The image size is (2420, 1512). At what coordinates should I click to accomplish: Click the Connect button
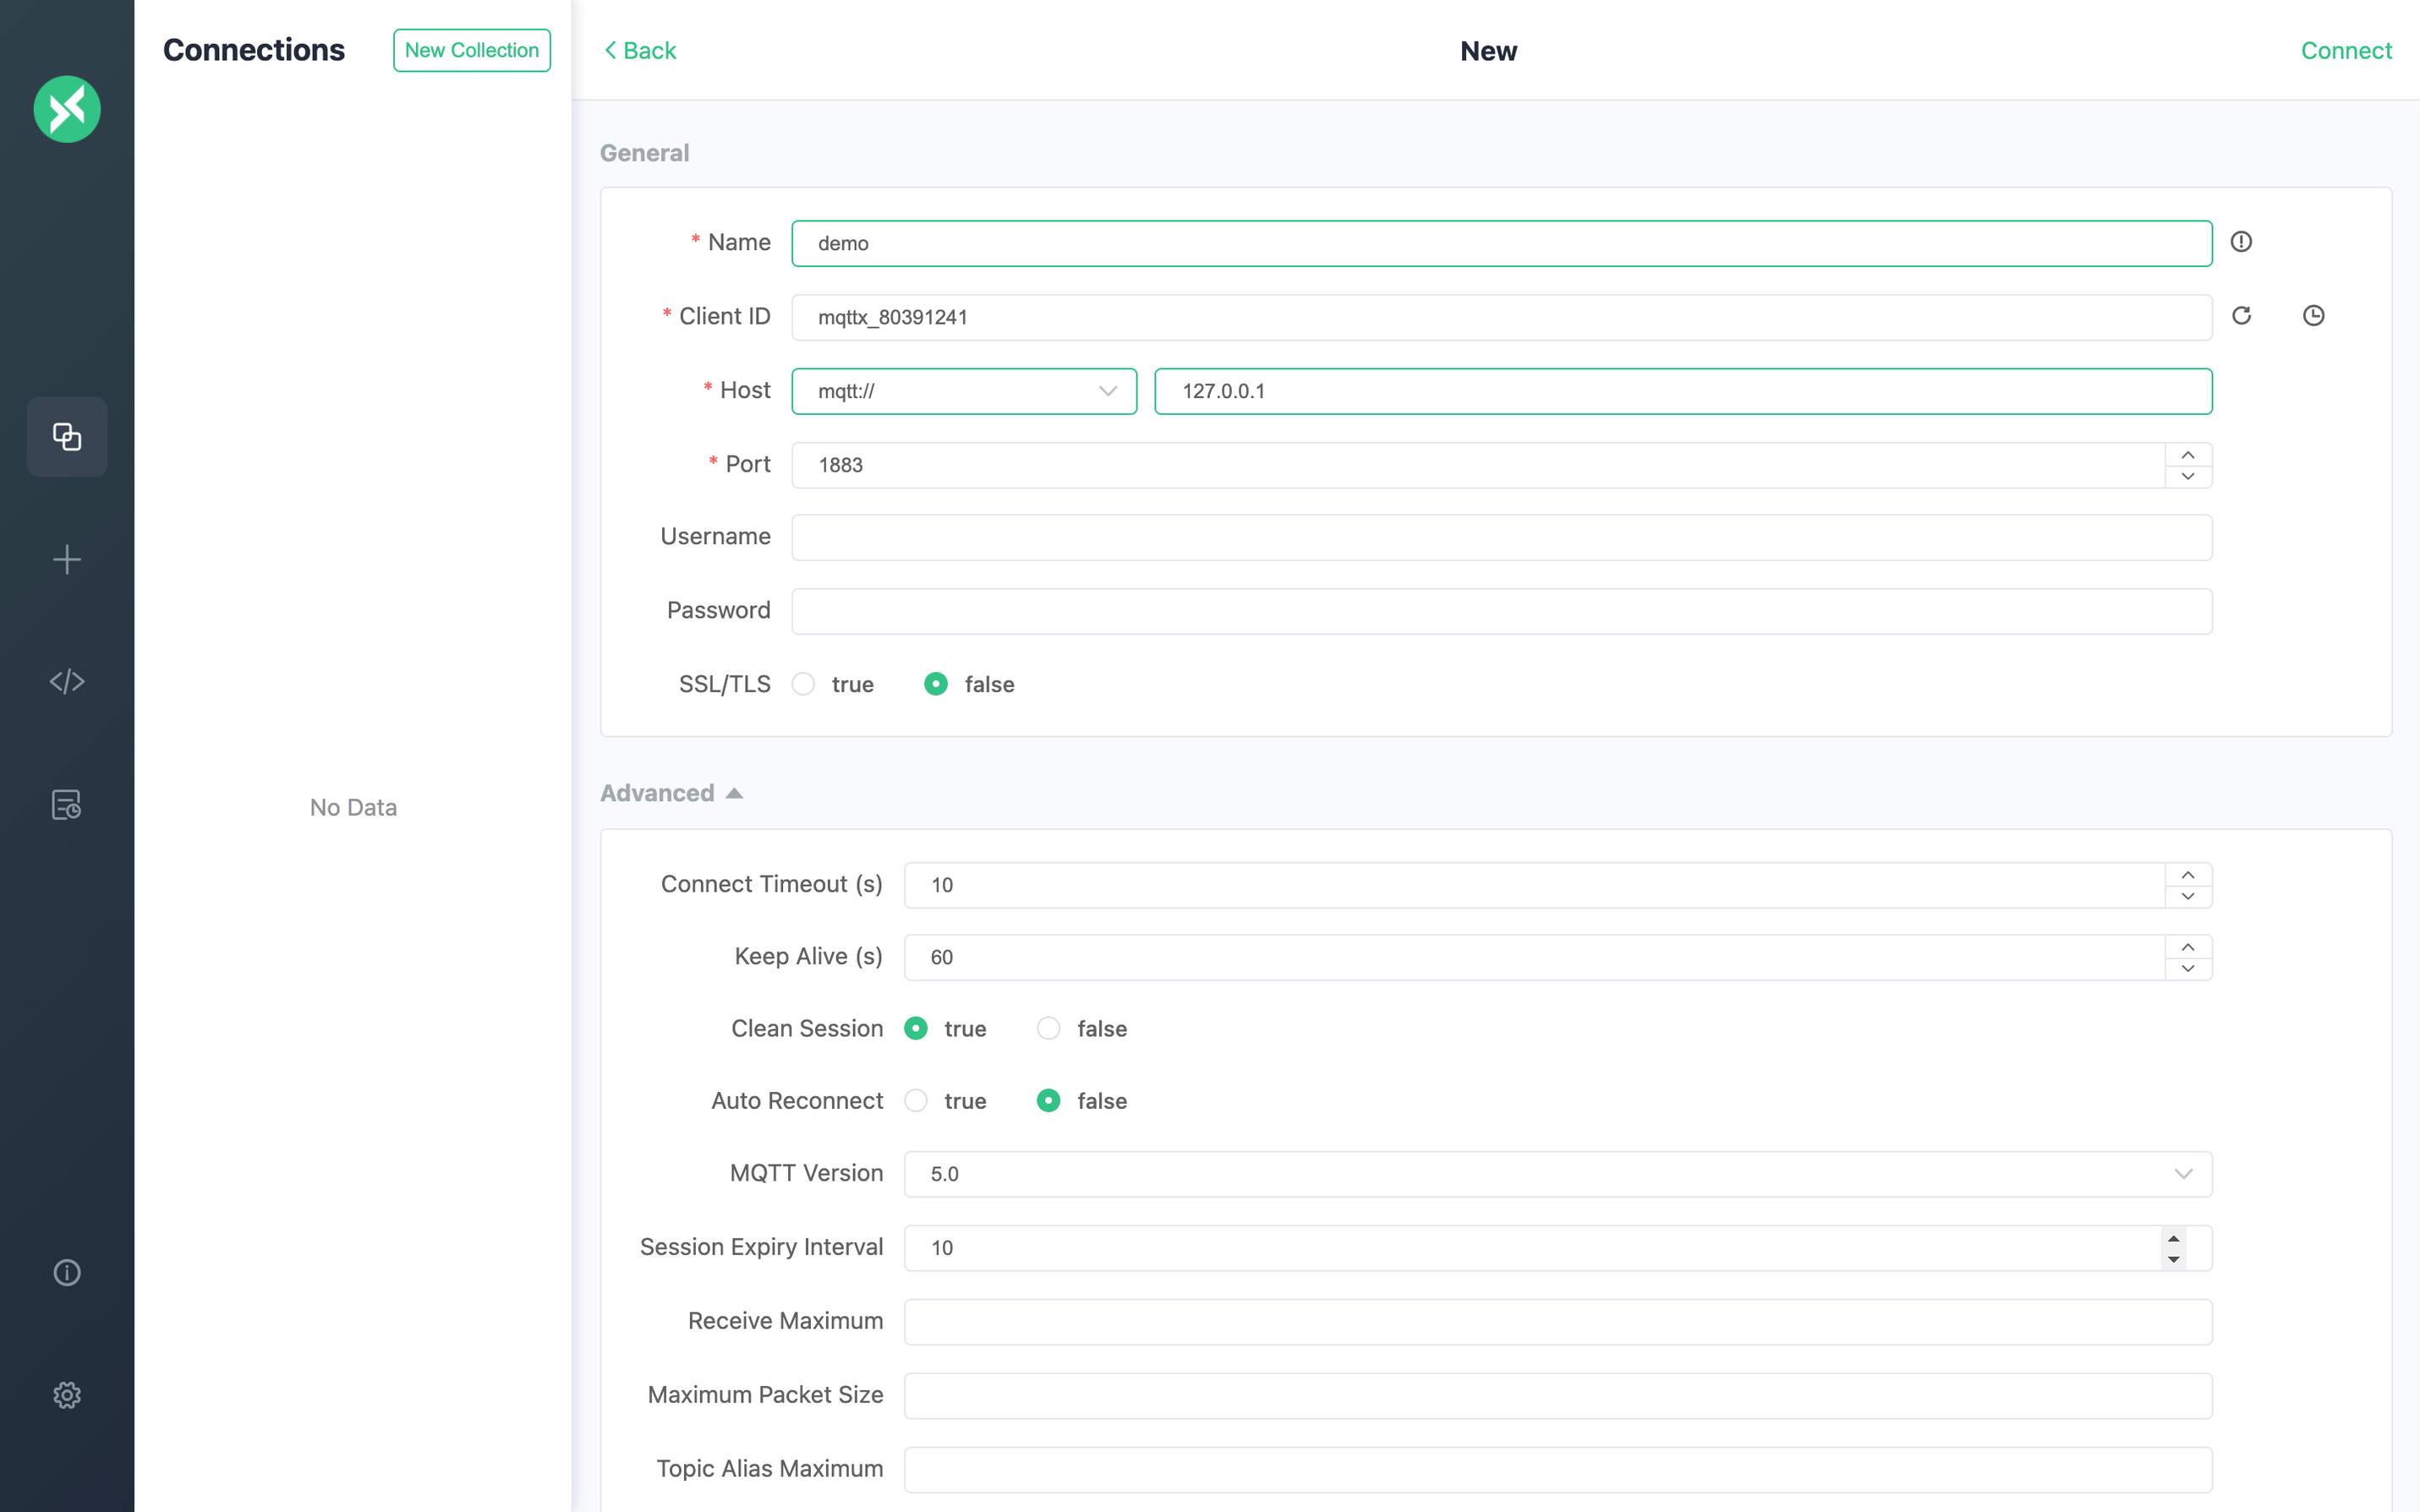(2346, 49)
